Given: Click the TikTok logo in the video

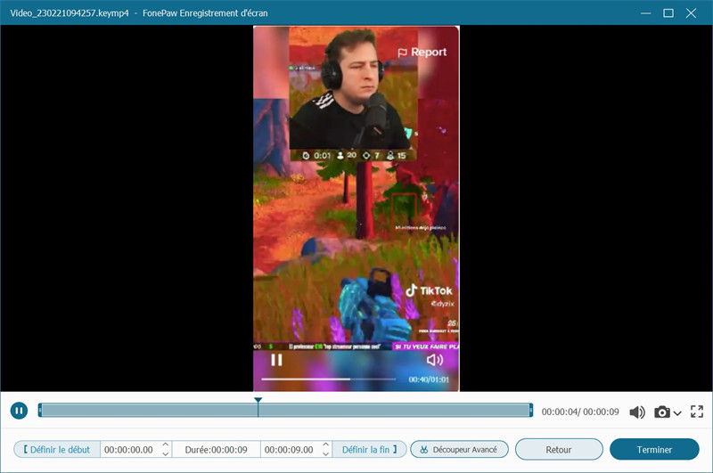Looking at the screenshot, I should coord(429,290).
